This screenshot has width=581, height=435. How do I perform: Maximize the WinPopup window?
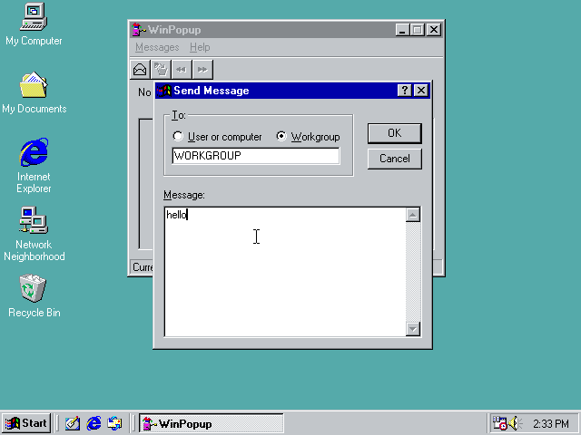418,30
